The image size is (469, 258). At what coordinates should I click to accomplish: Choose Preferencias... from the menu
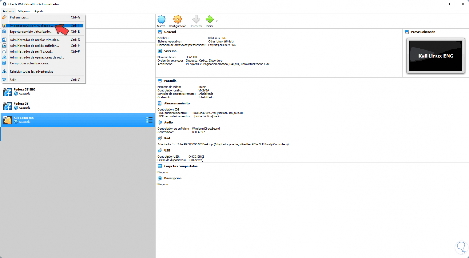tap(43, 18)
